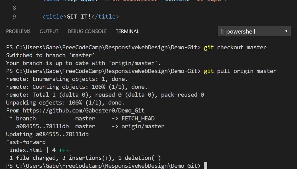297x169 pixels.
Task: Click line number 9 in the editor gutter
Action: tap(14, 17)
